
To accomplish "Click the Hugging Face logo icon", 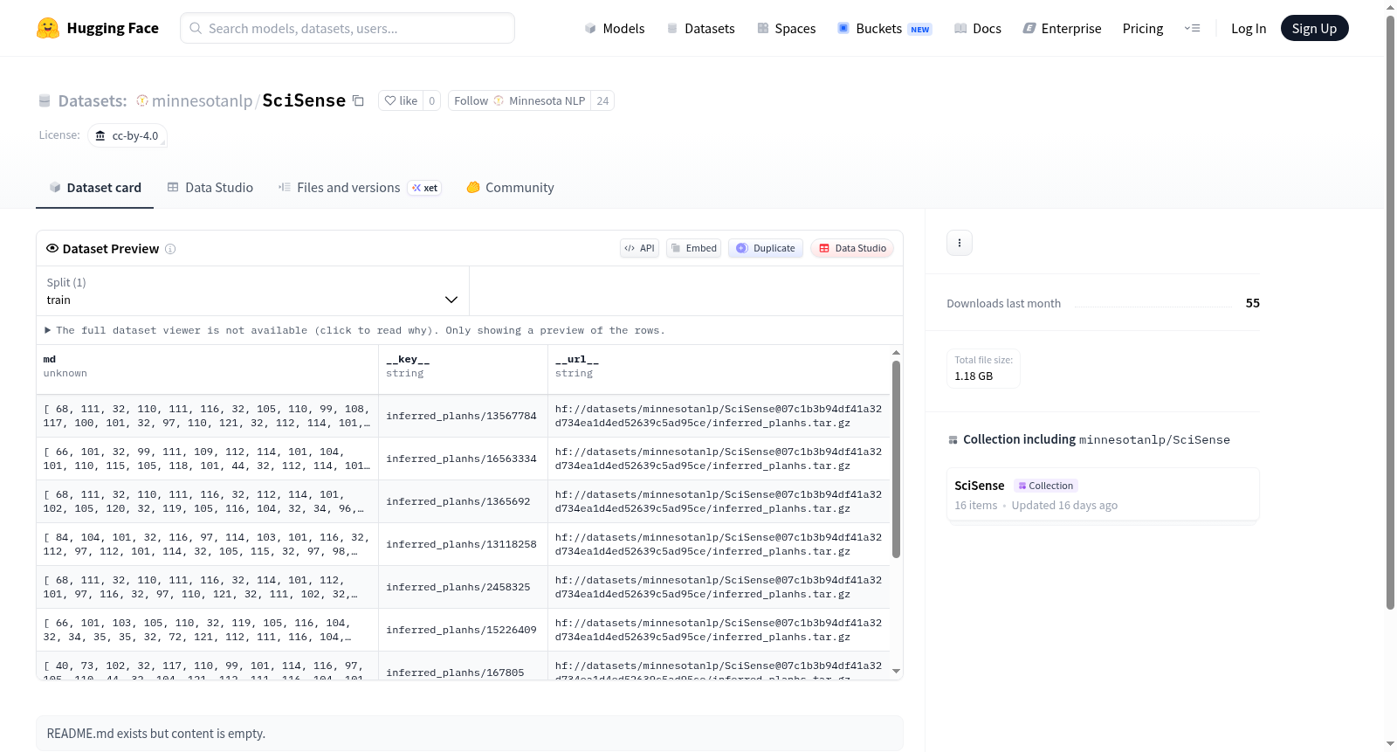I will pos(48,28).
